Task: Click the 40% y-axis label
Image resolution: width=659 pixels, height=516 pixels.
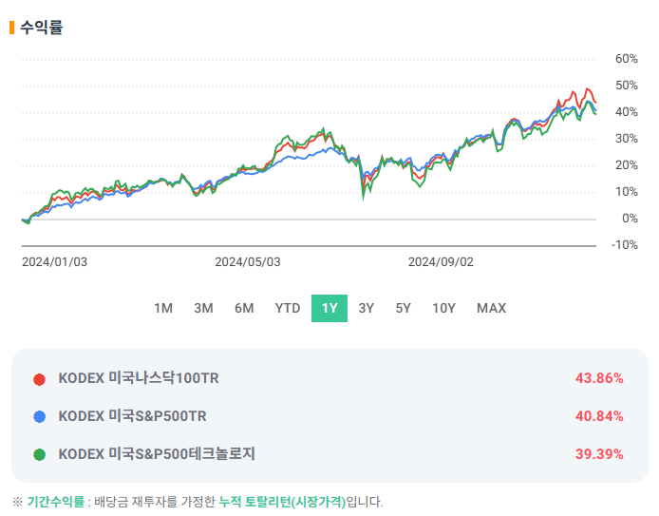Action: click(626, 112)
